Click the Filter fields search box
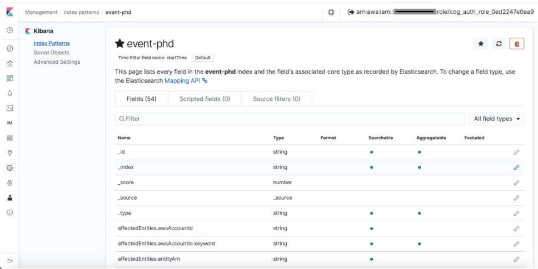 [290, 119]
